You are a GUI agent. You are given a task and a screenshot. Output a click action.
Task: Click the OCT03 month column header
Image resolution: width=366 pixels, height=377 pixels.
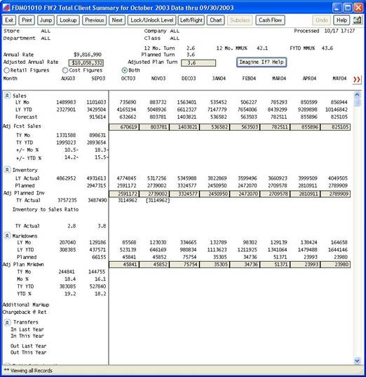point(128,79)
